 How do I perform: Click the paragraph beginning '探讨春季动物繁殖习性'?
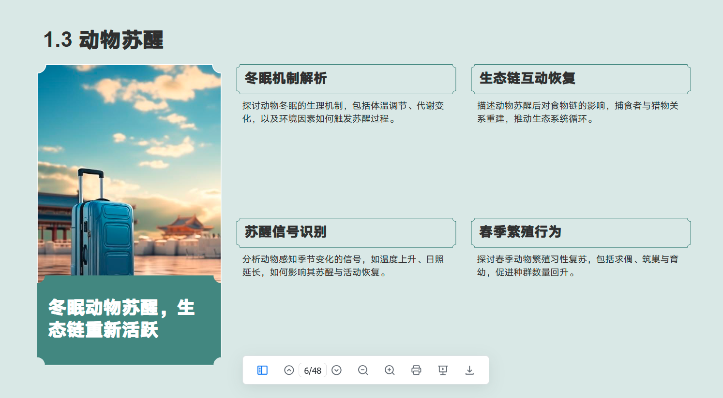point(578,266)
